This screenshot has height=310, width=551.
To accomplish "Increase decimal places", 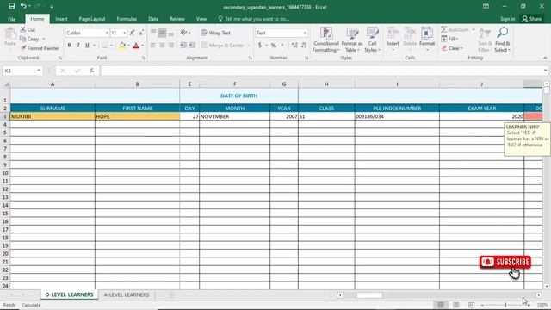I will (x=294, y=46).
